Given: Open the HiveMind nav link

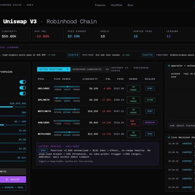Looking at the screenshot, I should [117, 5].
